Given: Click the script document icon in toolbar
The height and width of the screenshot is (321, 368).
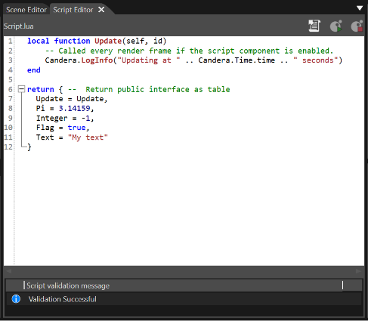Looking at the screenshot, I should [x=314, y=26].
